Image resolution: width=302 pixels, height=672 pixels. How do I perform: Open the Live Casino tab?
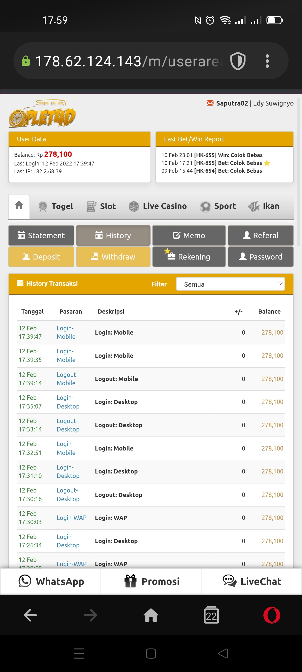pos(158,206)
